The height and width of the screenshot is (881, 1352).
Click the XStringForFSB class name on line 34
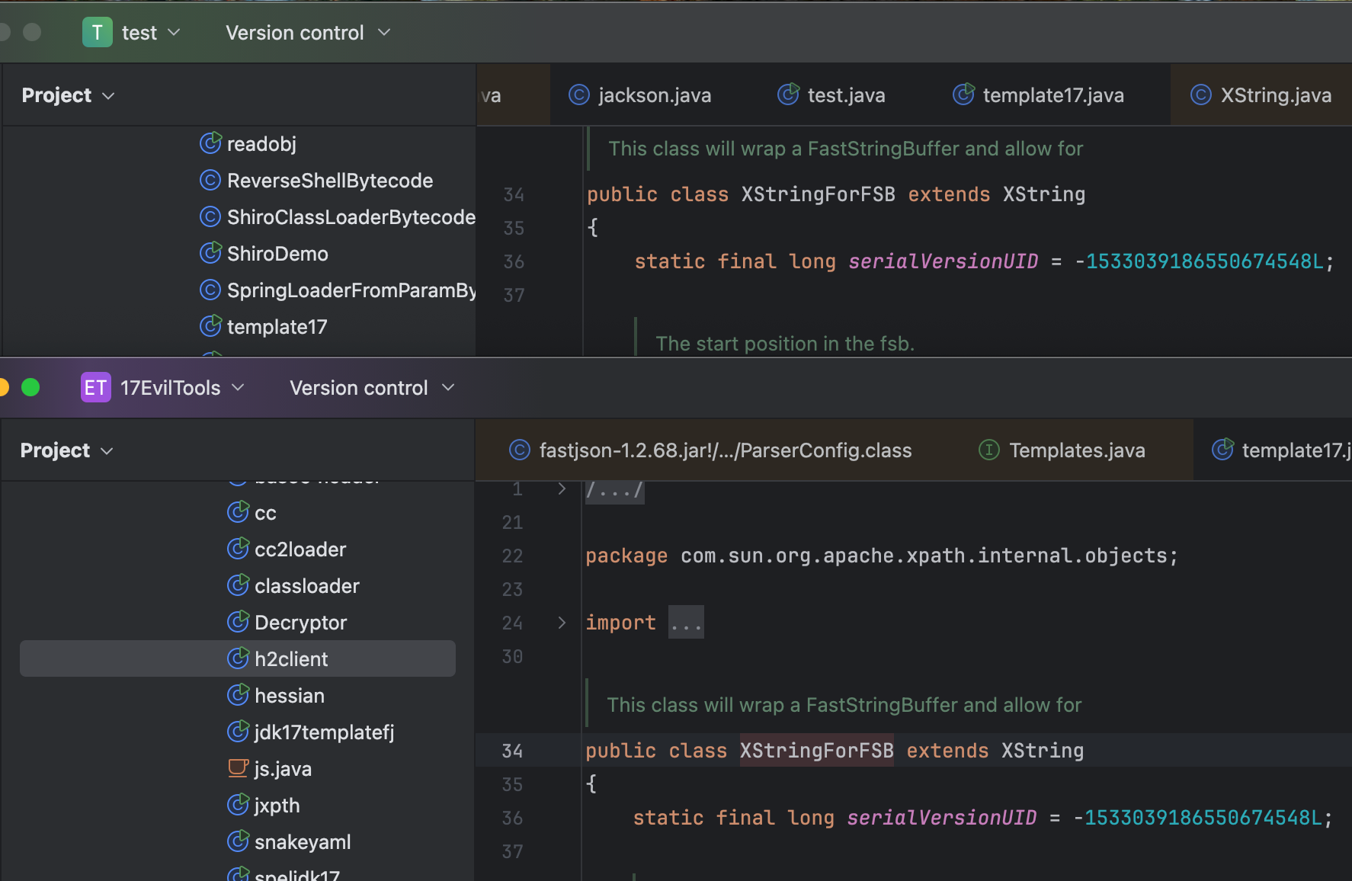coord(816,751)
